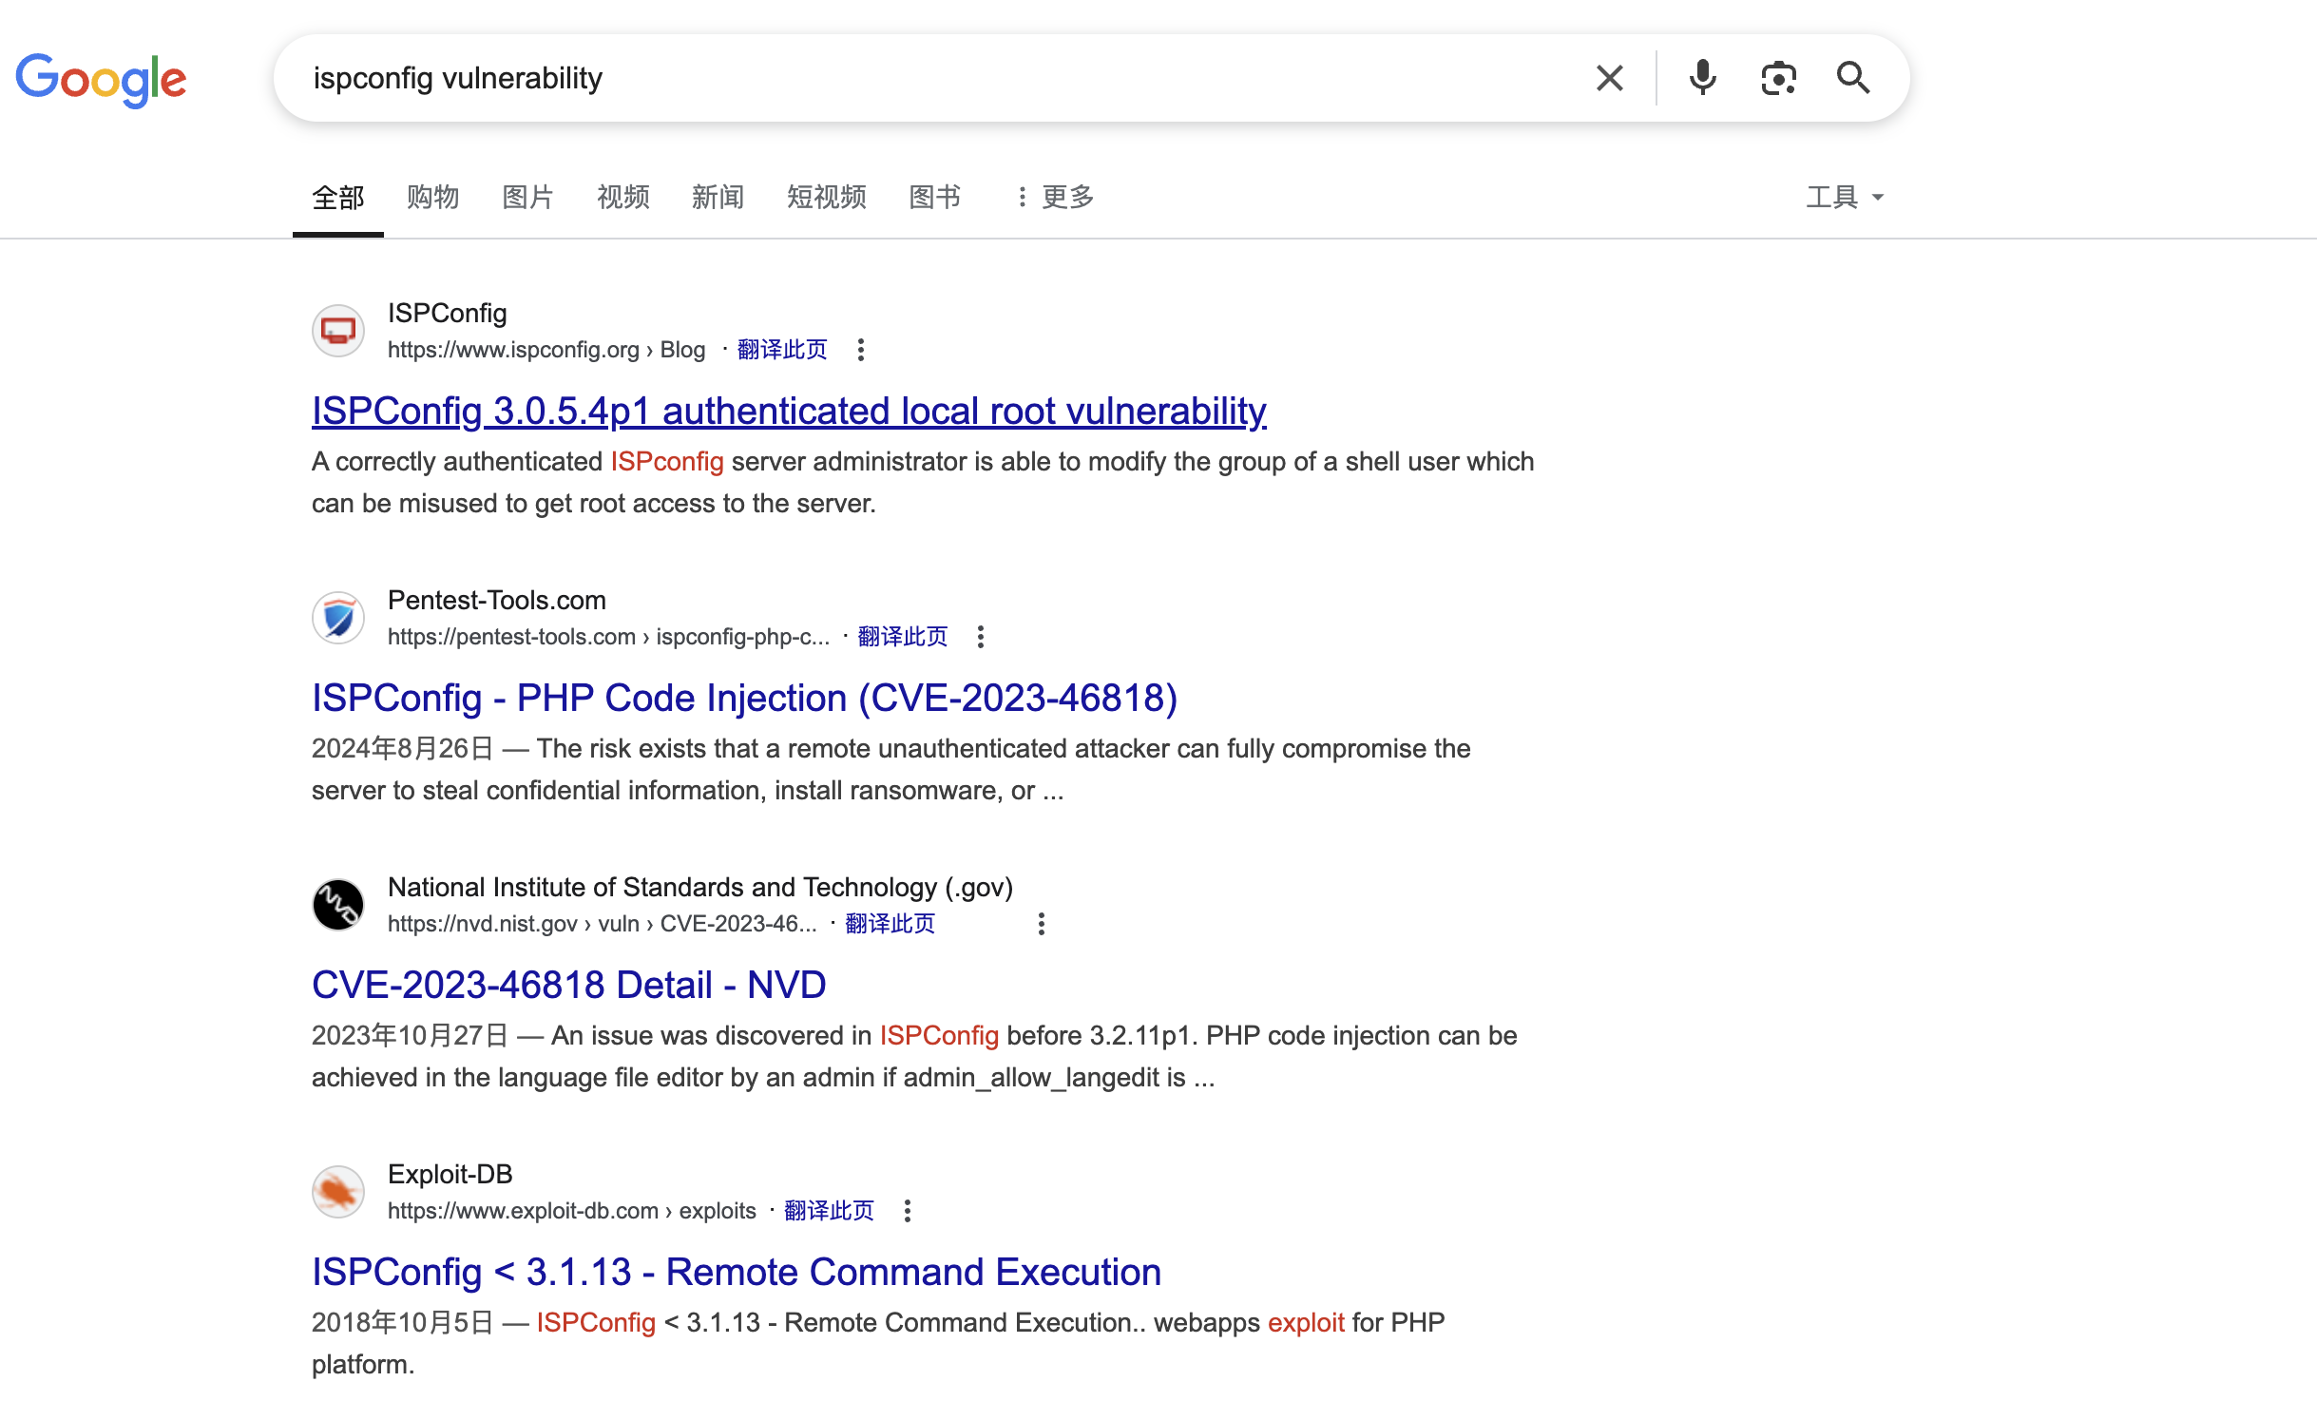Open CVE-2023-46818 Detail - NVD link

(x=568, y=985)
